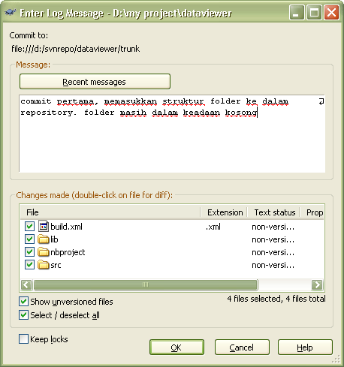This screenshot has height=367, width=344.
Task: Sort by the Text status column header
Action: click(274, 212)
